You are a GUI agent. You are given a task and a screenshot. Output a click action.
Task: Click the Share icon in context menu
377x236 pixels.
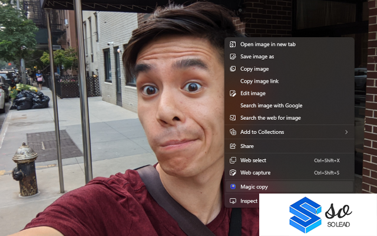[233, 146]
